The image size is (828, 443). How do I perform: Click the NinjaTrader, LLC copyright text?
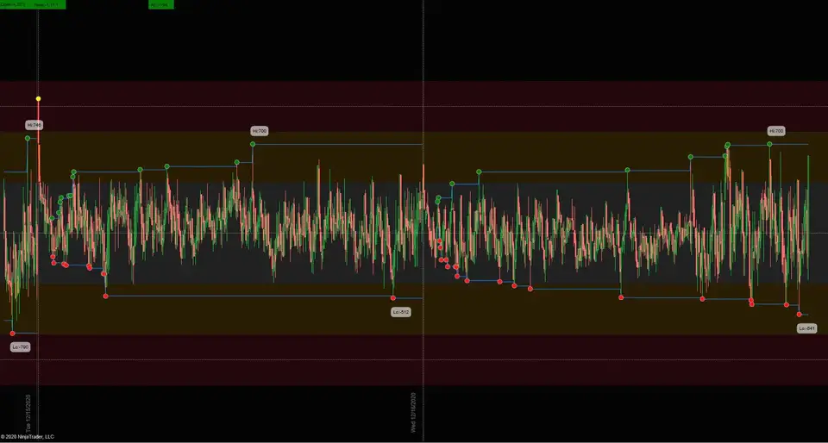[x=28, y=437]
